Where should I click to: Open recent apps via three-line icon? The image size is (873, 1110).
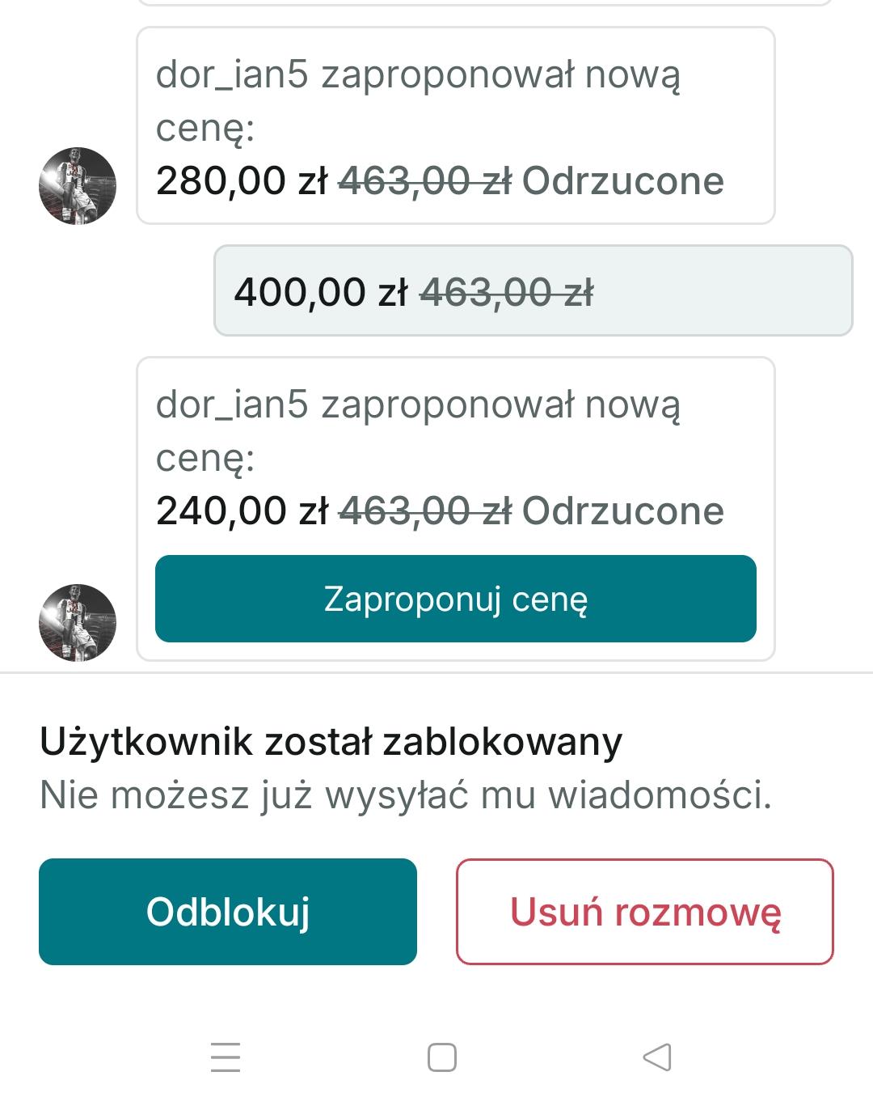click(x=226, y=1057)
